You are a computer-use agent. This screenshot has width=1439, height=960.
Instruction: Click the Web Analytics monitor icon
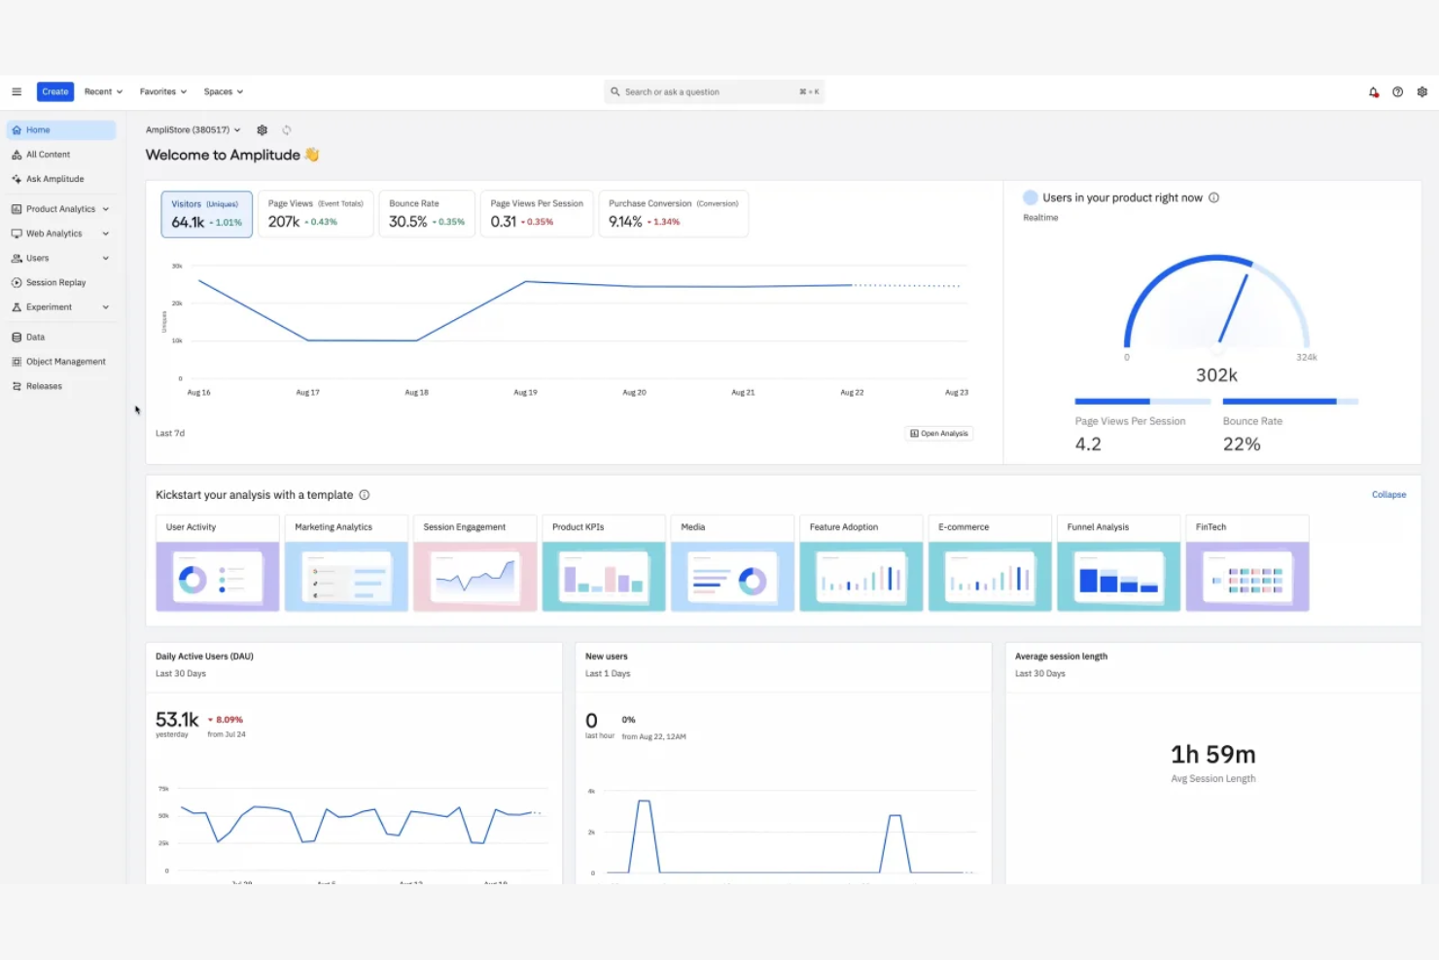pyautogui.click(x=17, y=233)
